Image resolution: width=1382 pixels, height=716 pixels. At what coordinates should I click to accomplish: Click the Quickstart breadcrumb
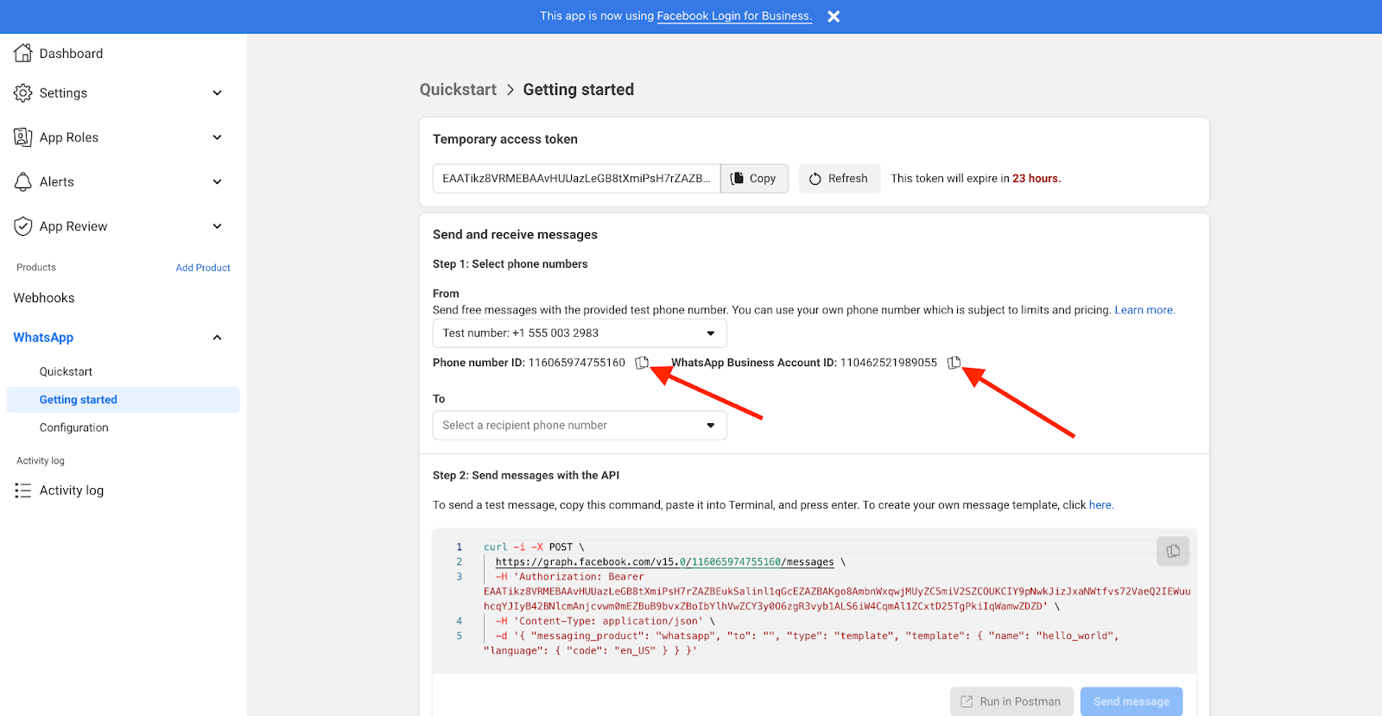pyautogui.click(x=458, y=90)
